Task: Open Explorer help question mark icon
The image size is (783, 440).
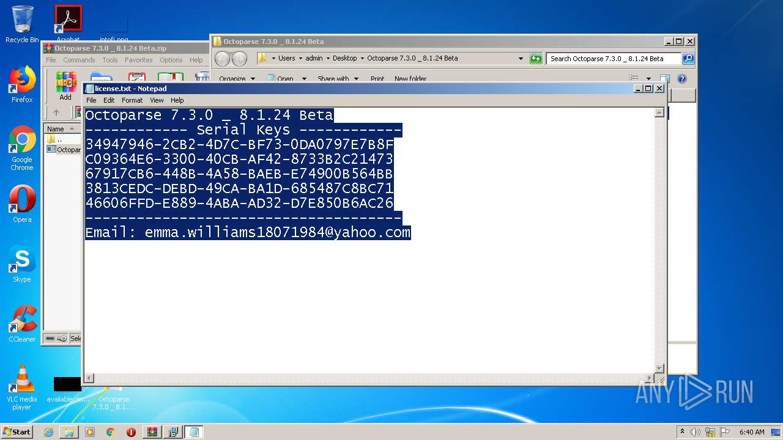Action: (x=682, y=79)
